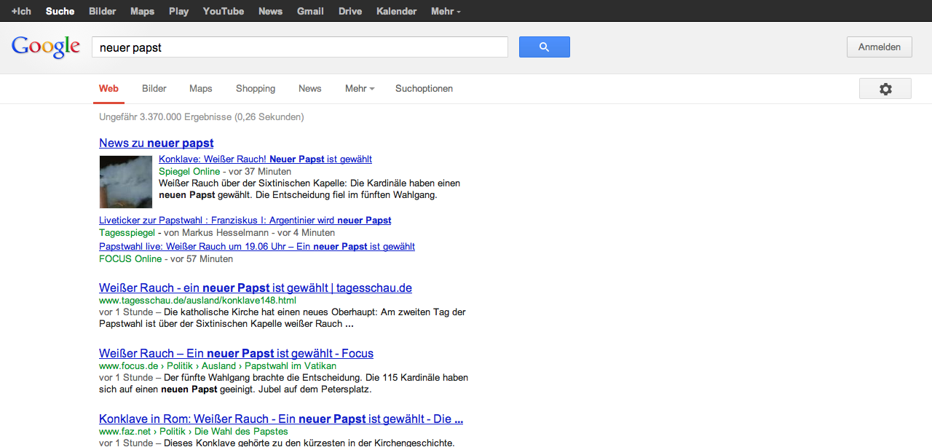Open the tagesschau.de Weißer Rauch result
This screenshot has width=932, height=447.
point(256,288)
